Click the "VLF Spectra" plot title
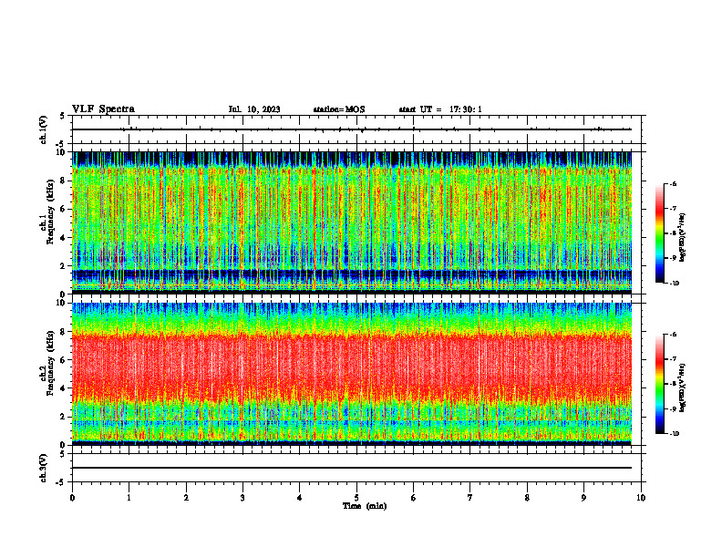The image size is (722, 558). pos(103,109)
